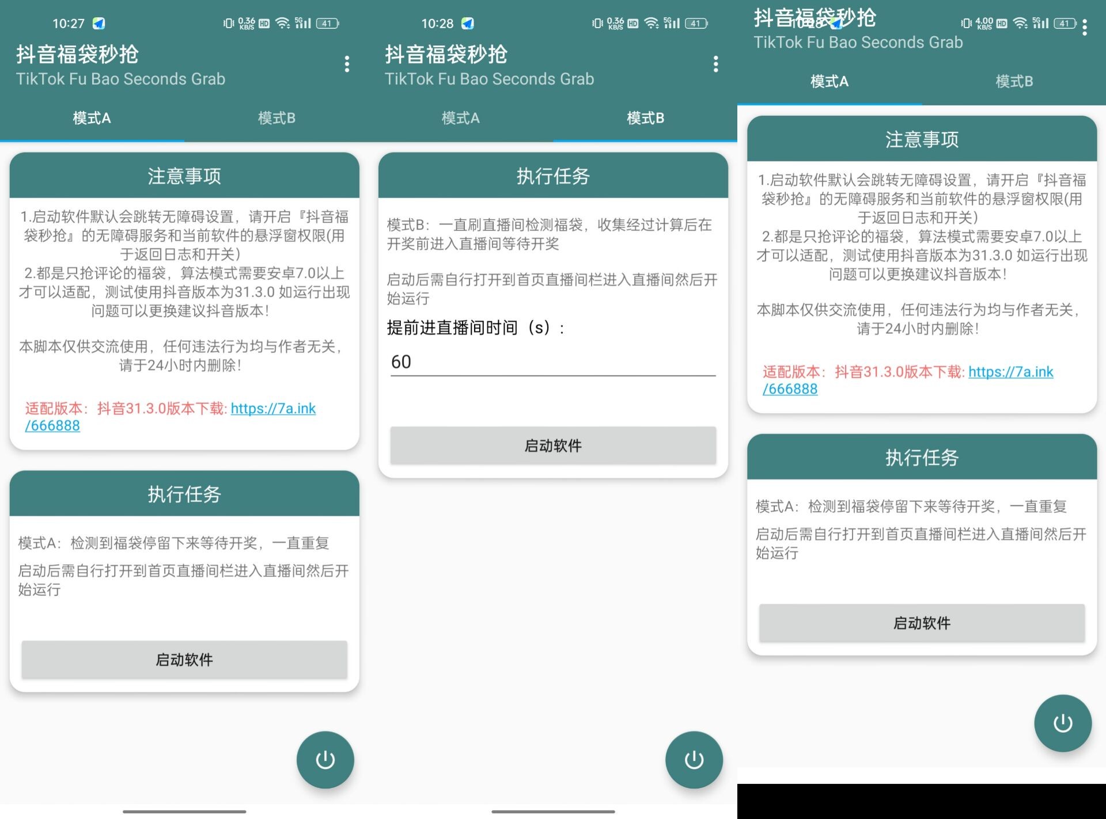
Task: Tap HD icon in first screen status bar
Action: pos(264,24)
